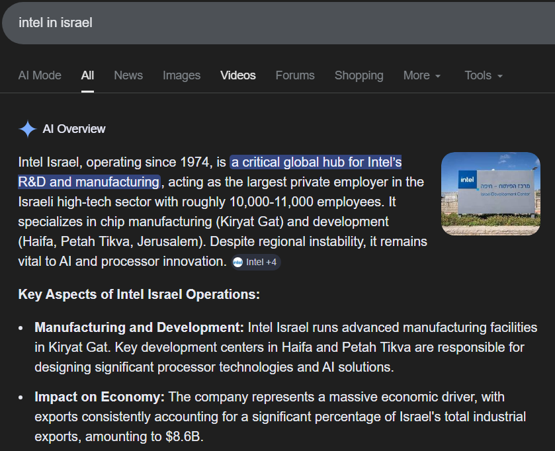Switch to the Videos tab
Viewport: 555px width, 451px height.
coord(237,75)
